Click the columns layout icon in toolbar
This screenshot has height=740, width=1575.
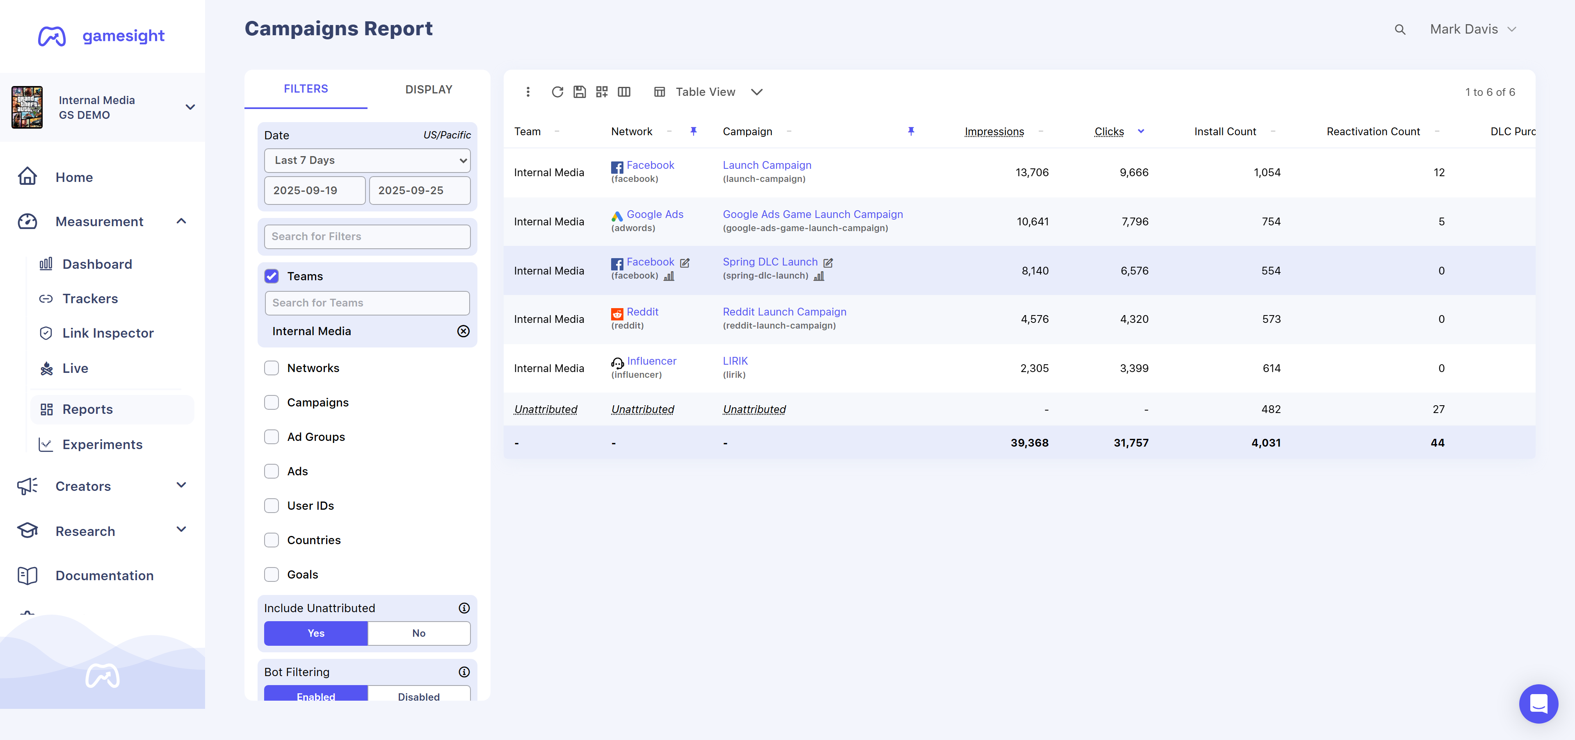tap(623, 92)
